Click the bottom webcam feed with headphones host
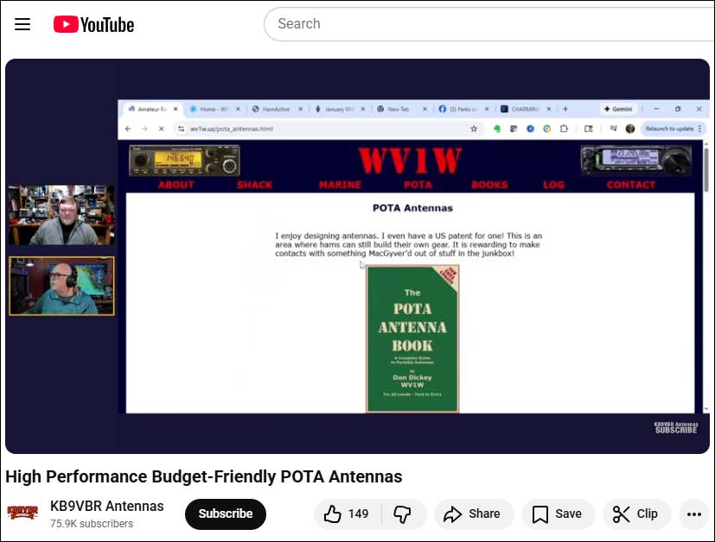Image resolution: width=715 pixels, height=542 pixels. tap(61, 286)
